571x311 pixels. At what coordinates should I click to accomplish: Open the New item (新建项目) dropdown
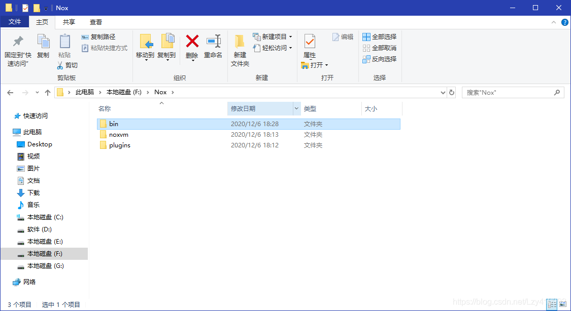pos(273,36)
